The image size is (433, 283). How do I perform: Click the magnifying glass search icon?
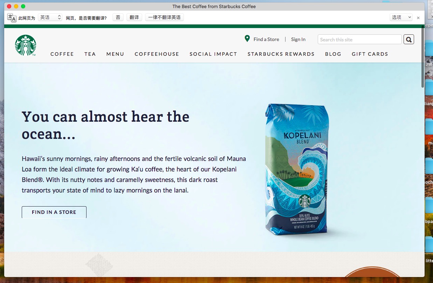(409, 39)
